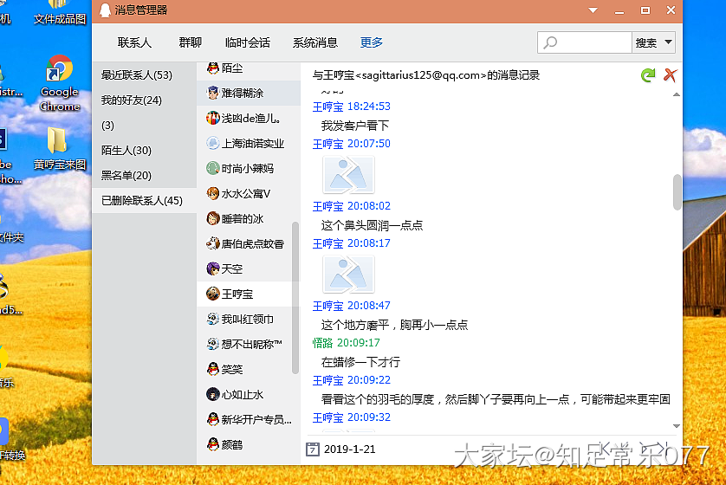Open the image thumbnail sent at 20:07:50

pyautogui.click(x=348, y=175)
